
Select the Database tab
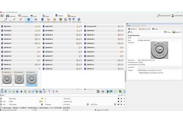point(59,16)
